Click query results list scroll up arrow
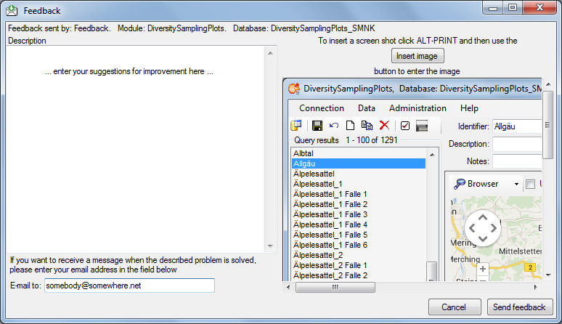Screen dimensions: 562x324 432,155
